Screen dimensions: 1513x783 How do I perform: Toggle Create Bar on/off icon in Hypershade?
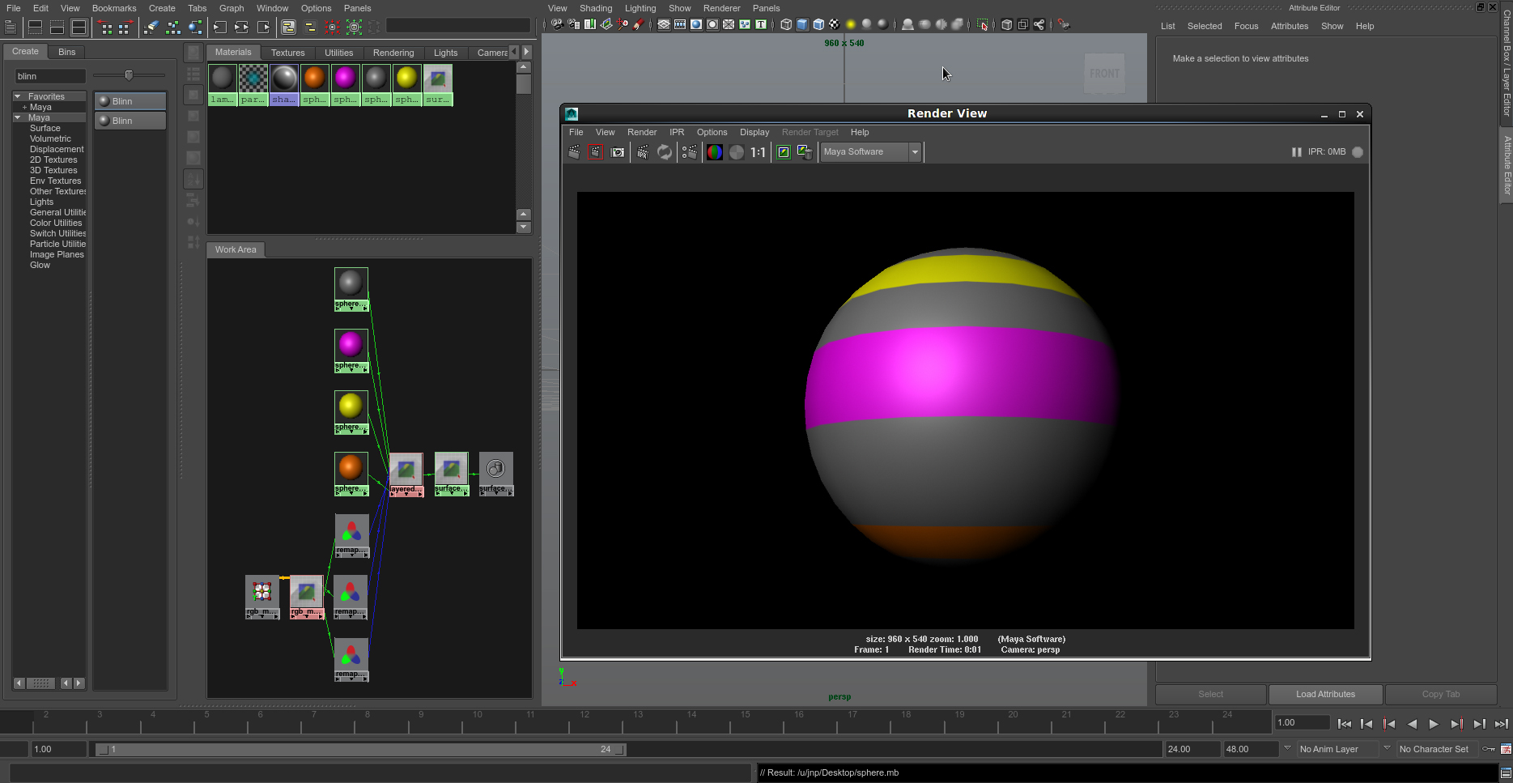pyautogui.click(x=11, y=27)
